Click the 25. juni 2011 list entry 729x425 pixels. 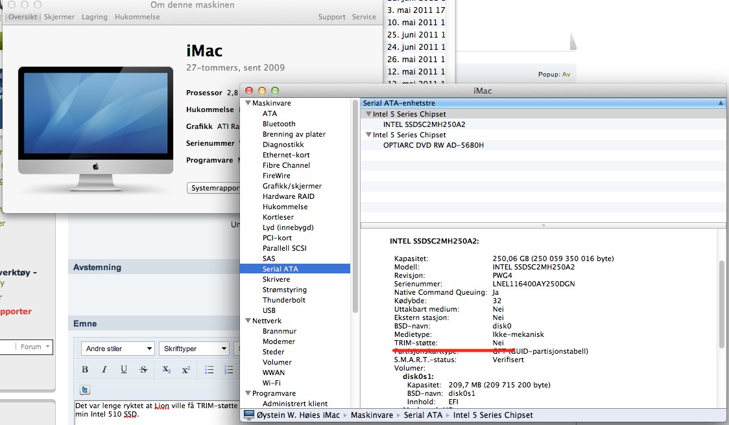click(x=416, y=34)
